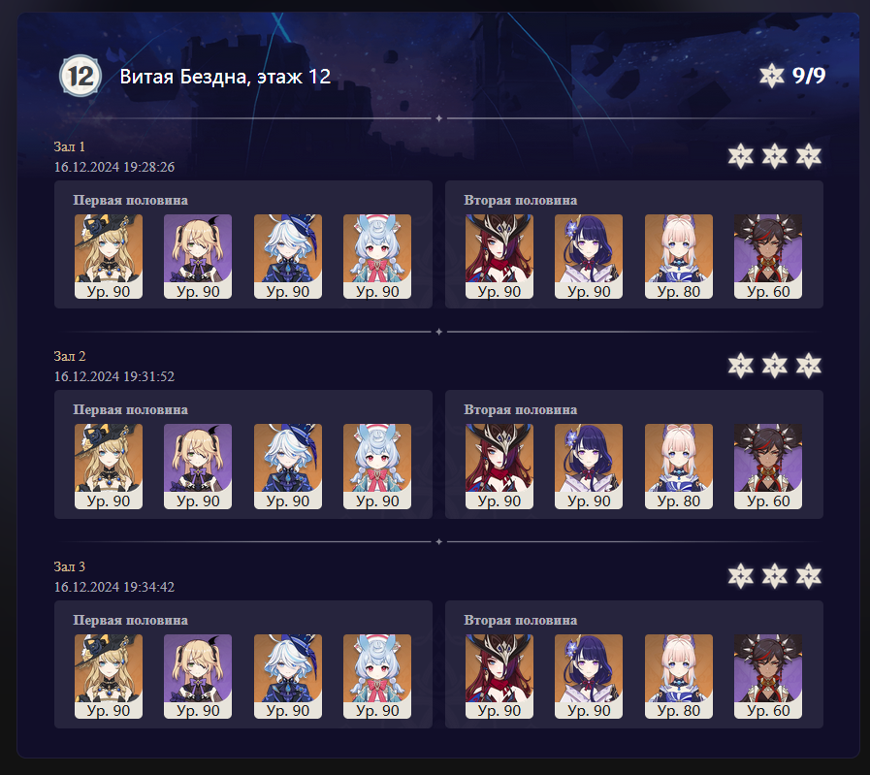Select red-haired horned character in Зал 1 second half
870x775 pixels.
coord(499,256)
